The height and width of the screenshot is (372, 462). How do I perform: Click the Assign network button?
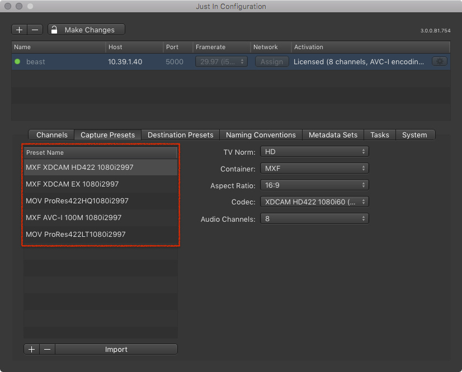pyautogui.click(x=272, y=61)
